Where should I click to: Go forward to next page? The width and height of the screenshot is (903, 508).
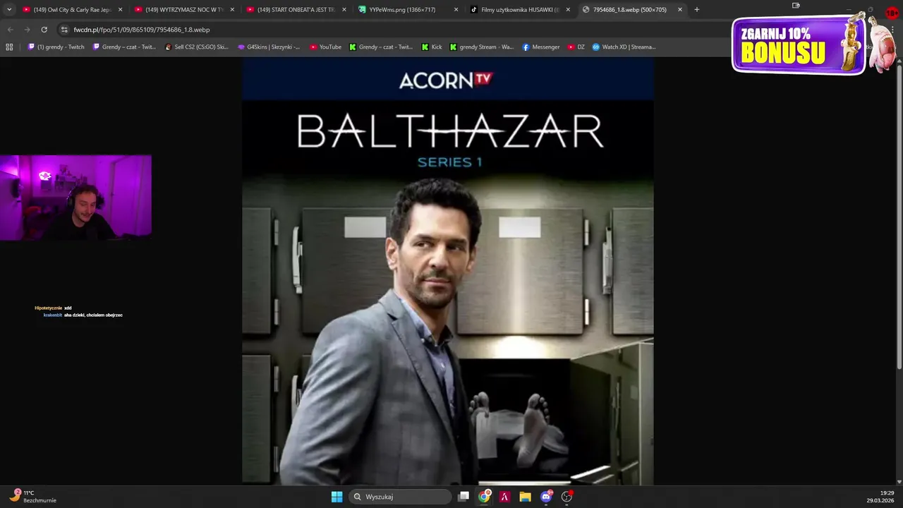(27, 30)
